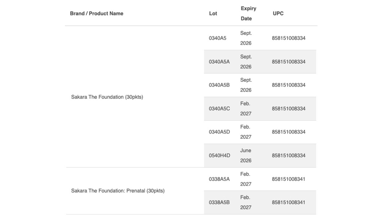
Task: Click lot number 0340A5
Action: [x=218, y=38]
